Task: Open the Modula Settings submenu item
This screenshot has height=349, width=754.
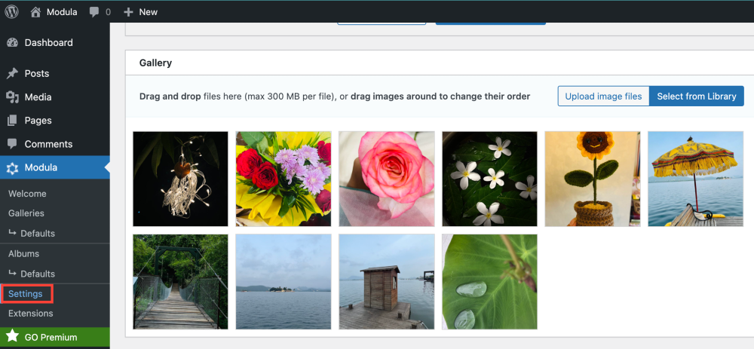Action: (x=26, y=293)
